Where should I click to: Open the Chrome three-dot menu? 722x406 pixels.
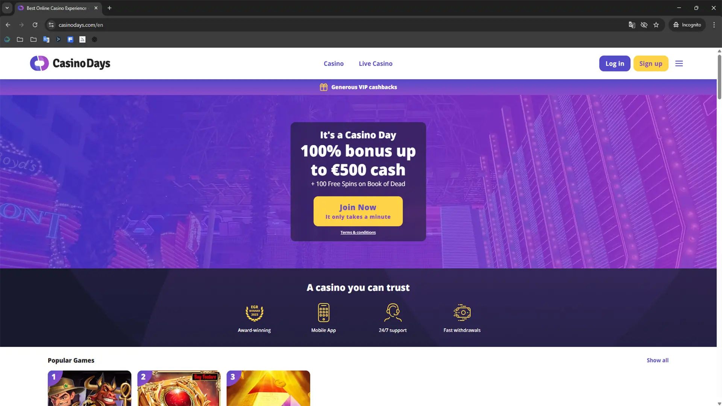714,25
